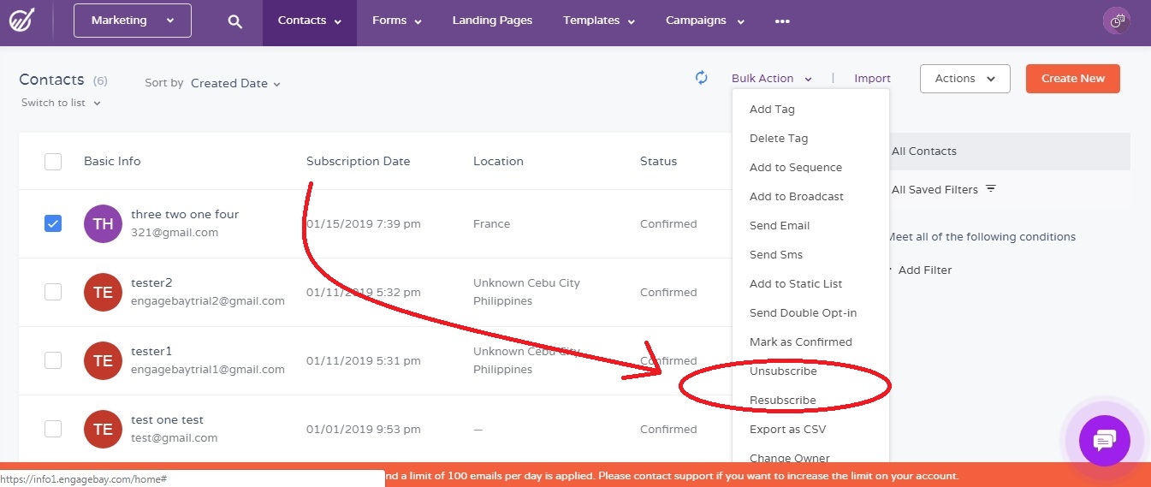Open the Marketing module dropdown

tap(133, 21)
